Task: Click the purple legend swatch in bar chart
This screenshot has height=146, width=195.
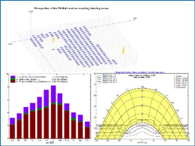Action: [x=13, y=77]
